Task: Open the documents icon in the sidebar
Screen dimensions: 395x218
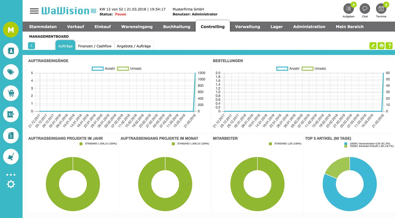Action: (11, 136)
